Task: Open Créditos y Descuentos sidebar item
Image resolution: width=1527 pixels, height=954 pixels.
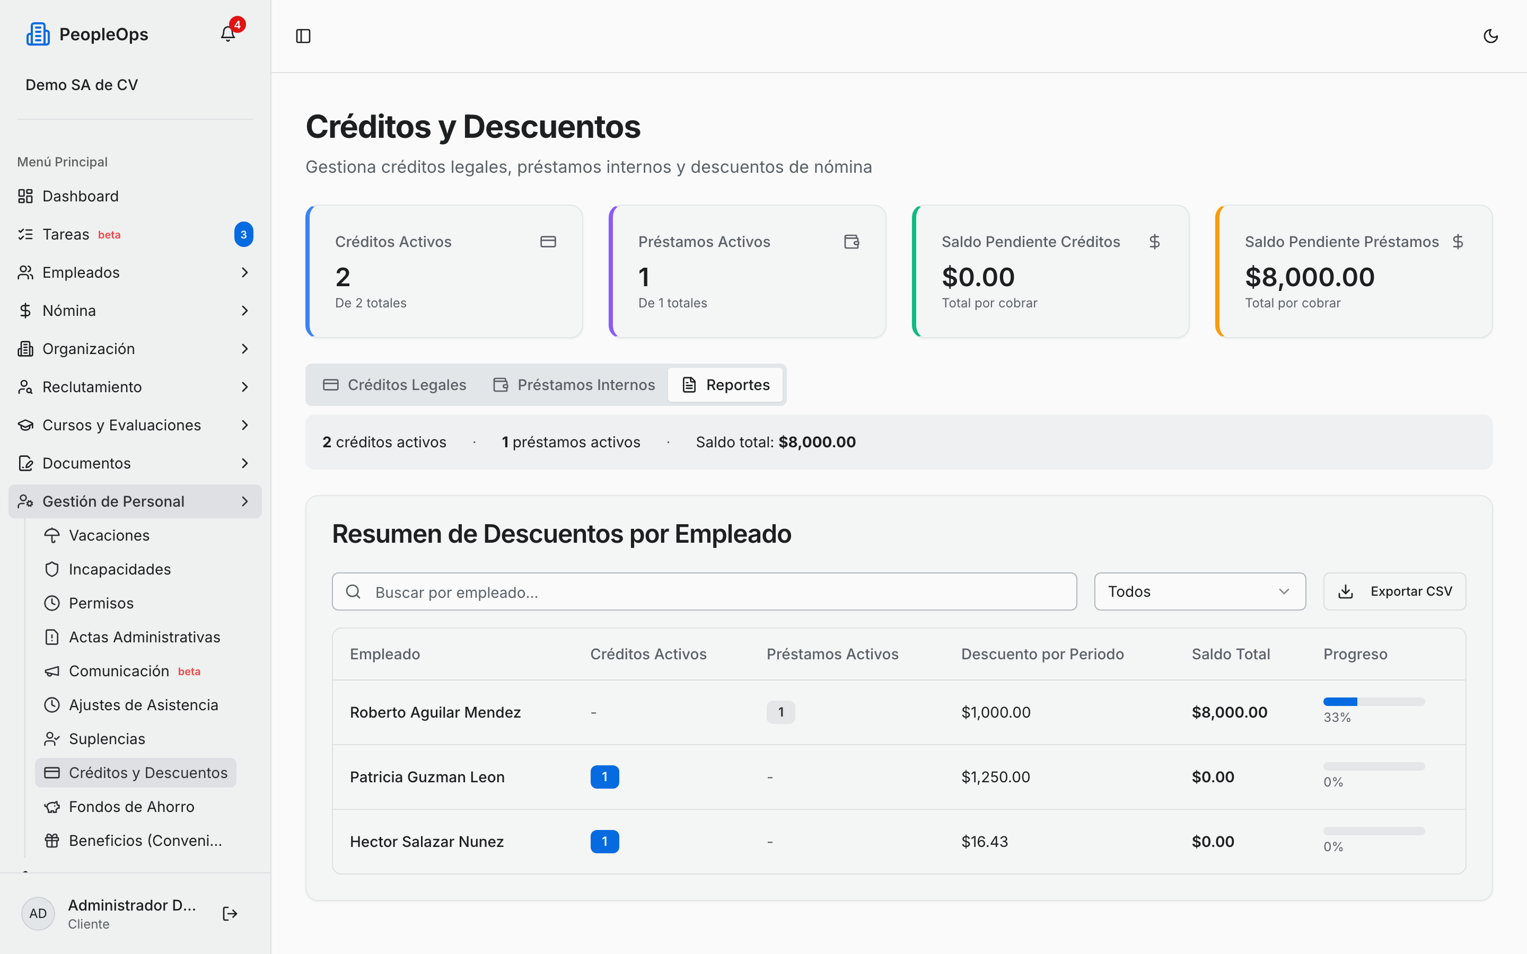Action: (x=136, y=773)
